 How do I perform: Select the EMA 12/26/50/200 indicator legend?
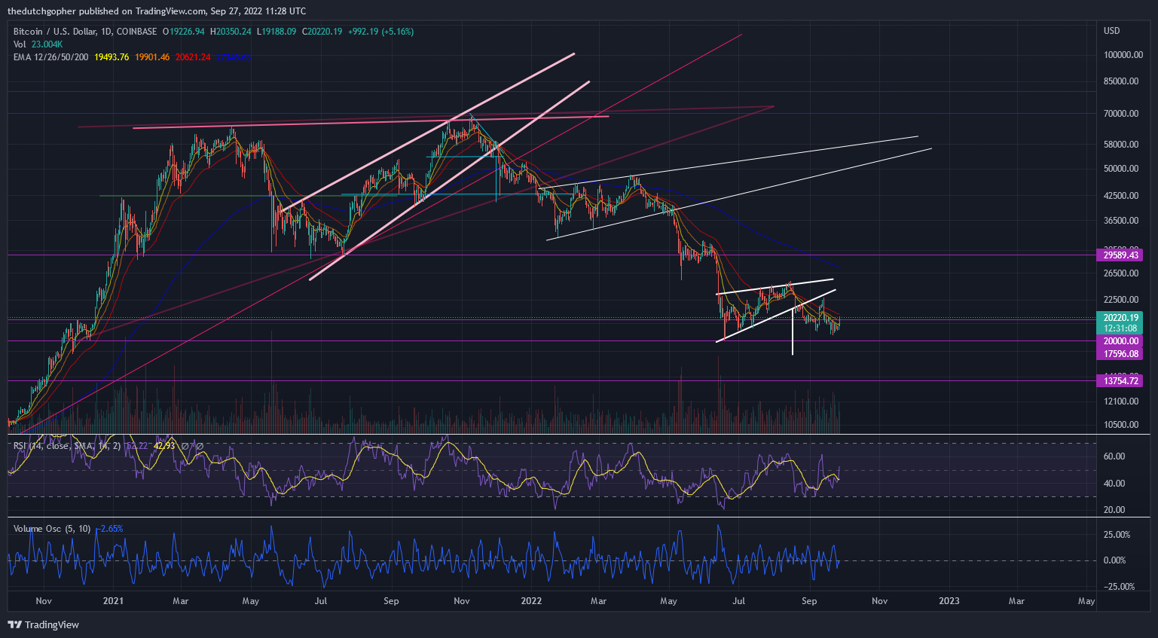(x=50, y=57)
